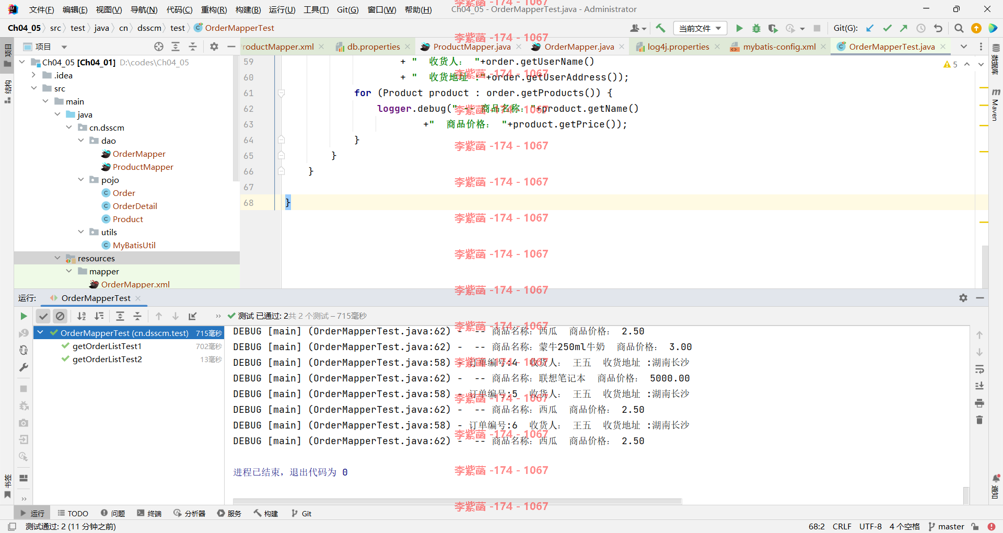
Task: Collapse the utils package
Action: pyautogui.click(x=81, y=232)
